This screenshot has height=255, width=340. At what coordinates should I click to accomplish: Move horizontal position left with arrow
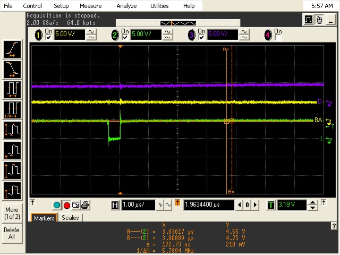coord(240,205)
